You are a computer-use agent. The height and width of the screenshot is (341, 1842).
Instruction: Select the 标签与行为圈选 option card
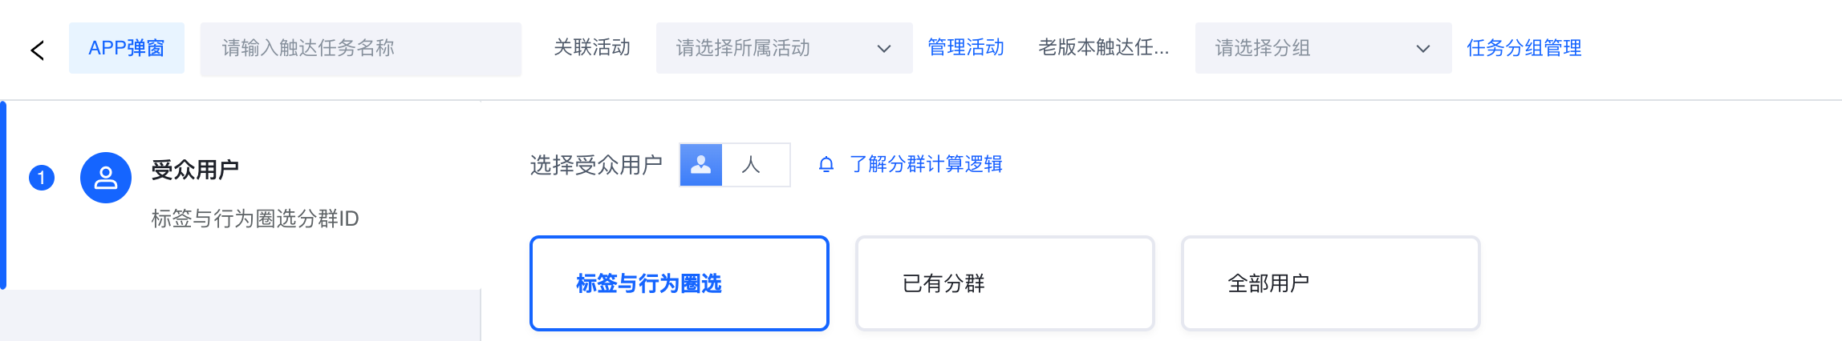679,283
